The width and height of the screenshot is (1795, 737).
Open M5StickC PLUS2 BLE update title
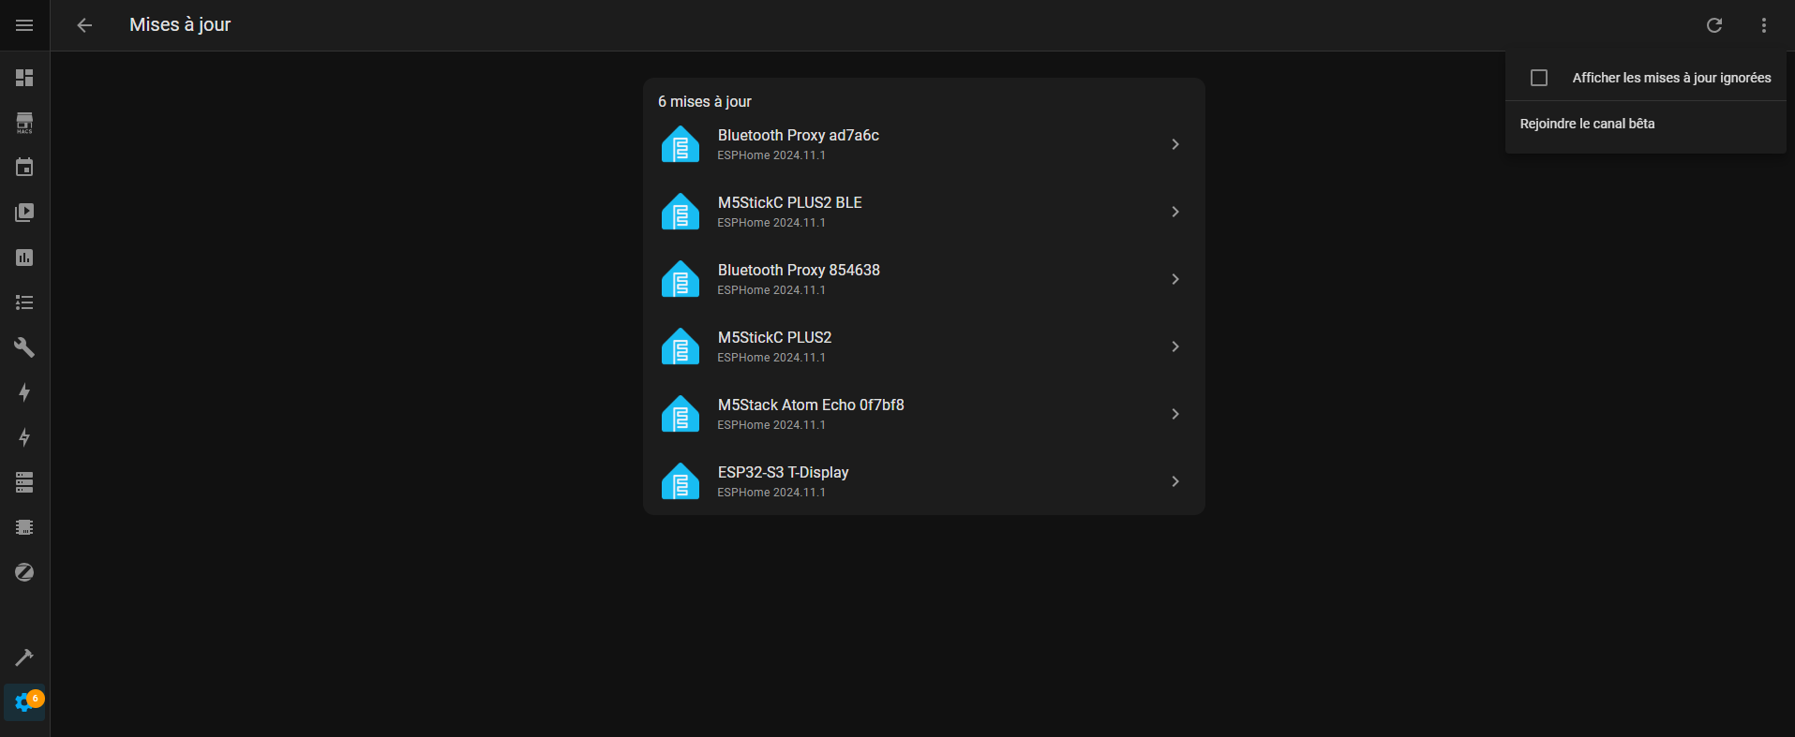point(789,202)
